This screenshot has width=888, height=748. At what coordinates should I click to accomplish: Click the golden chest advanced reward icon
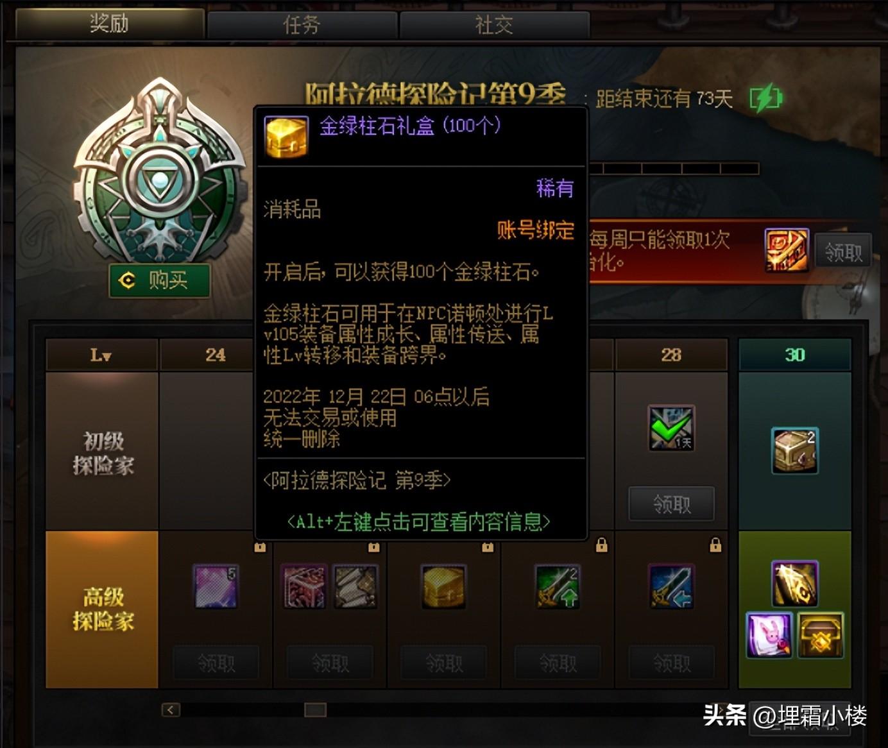coord(444,586)
